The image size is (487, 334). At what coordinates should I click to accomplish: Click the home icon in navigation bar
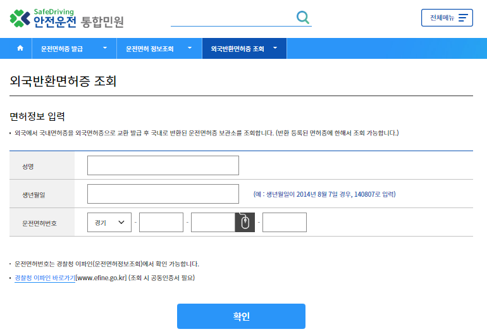(20, 48)
